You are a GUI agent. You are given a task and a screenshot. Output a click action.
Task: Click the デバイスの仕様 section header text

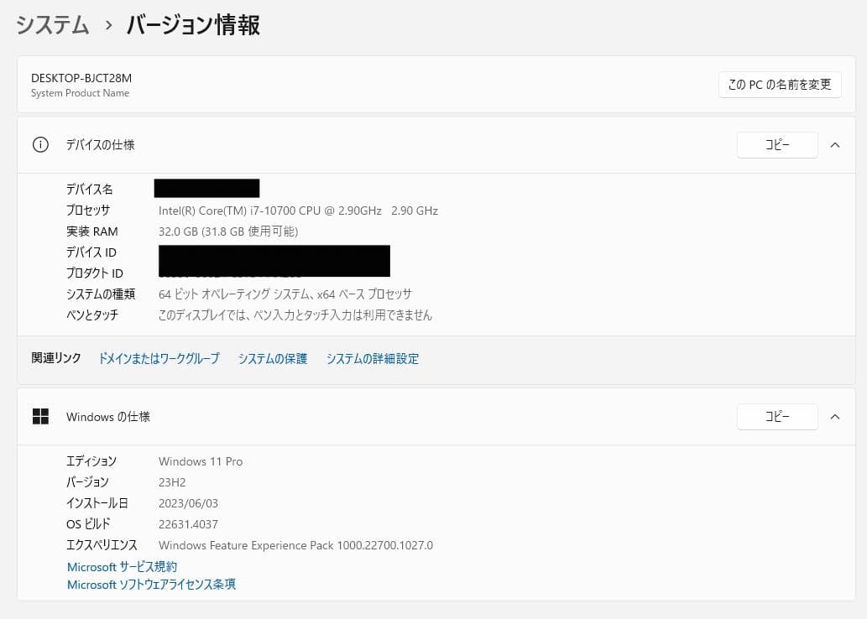(x=100, y=145)
